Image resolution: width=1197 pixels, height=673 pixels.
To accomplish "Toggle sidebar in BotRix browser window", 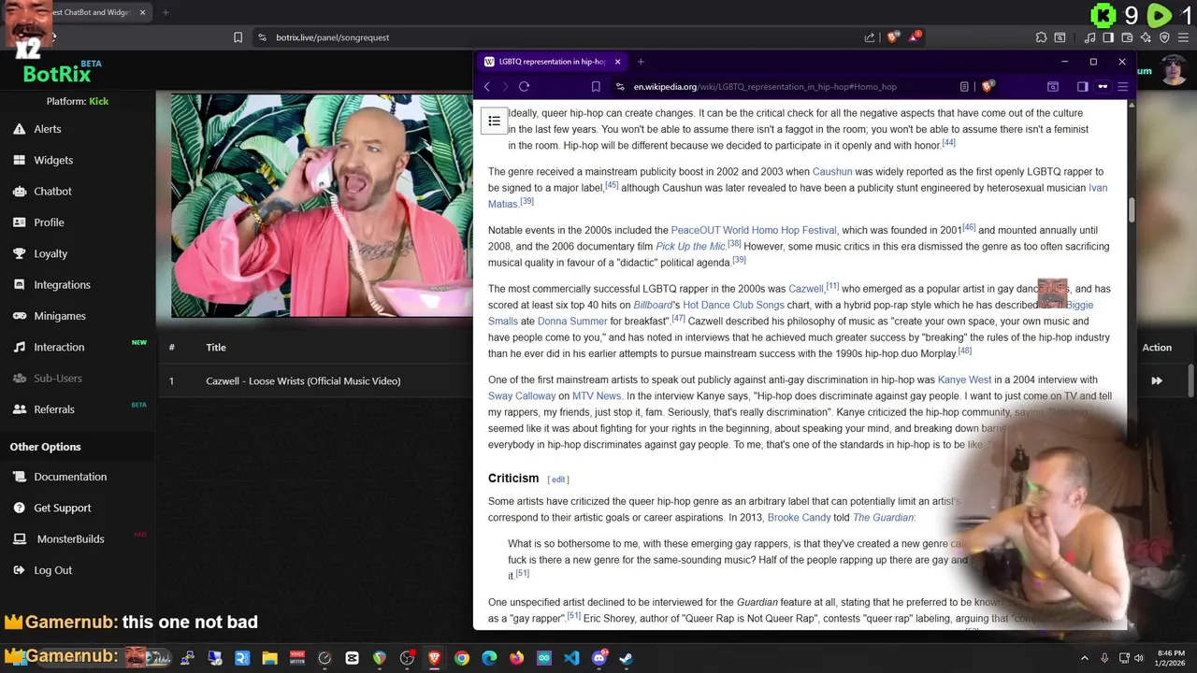I will point(1108,37).
